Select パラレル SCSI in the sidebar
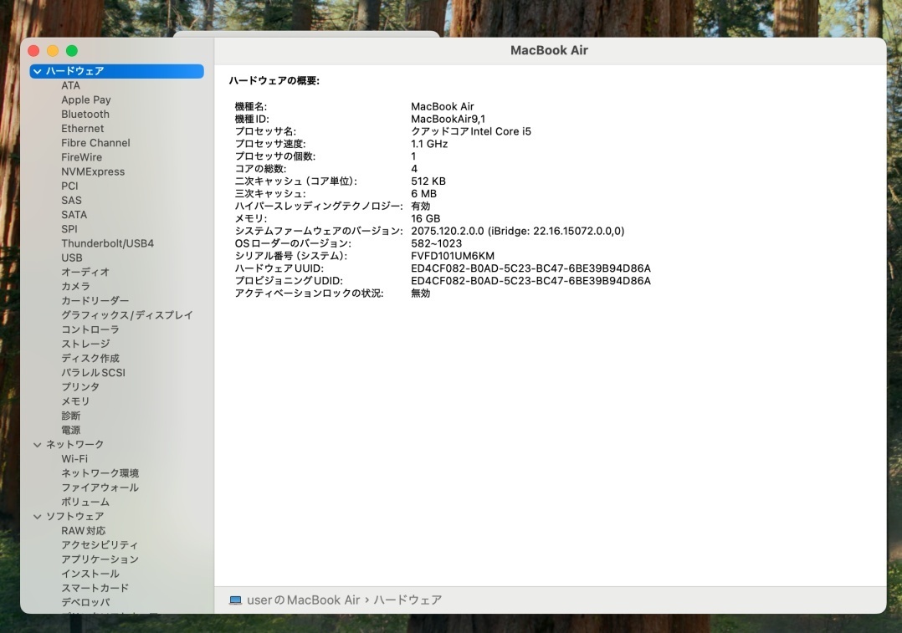This screenshot has height=633, width=902. tap(93, 373)
